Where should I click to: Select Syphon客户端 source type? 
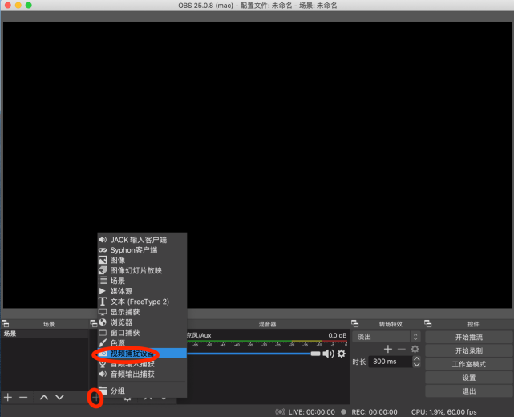[x=142, y=250]
